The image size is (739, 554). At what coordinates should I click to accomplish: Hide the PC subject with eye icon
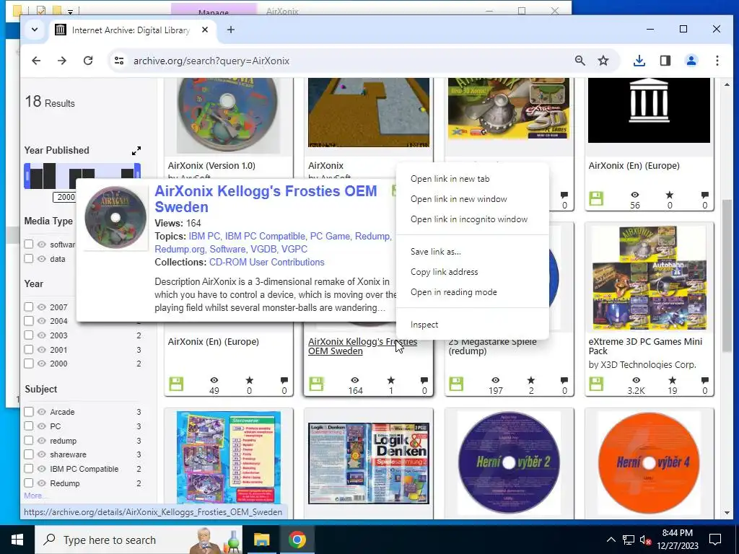[x=41, y=426]
